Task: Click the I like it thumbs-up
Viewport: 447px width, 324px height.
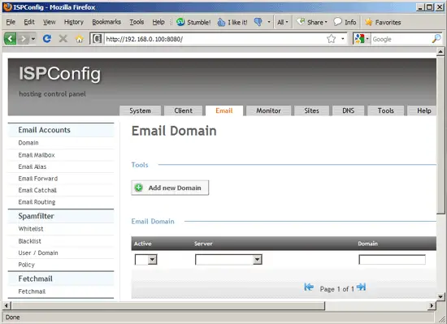Action: [x=232, y=22]
